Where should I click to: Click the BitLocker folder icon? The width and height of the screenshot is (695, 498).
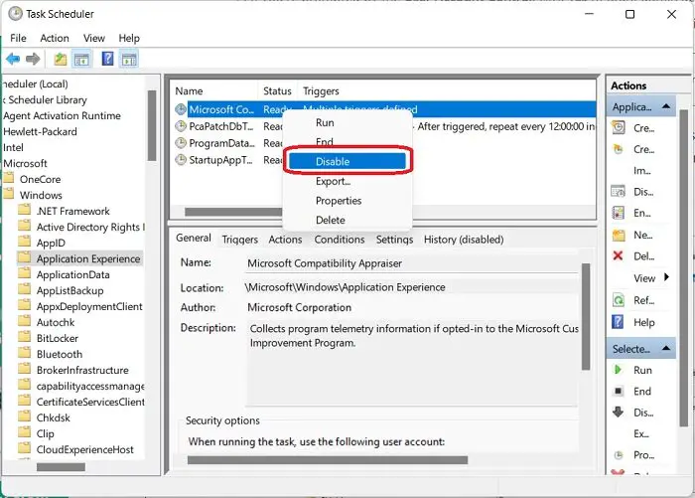tap(25, 338)
